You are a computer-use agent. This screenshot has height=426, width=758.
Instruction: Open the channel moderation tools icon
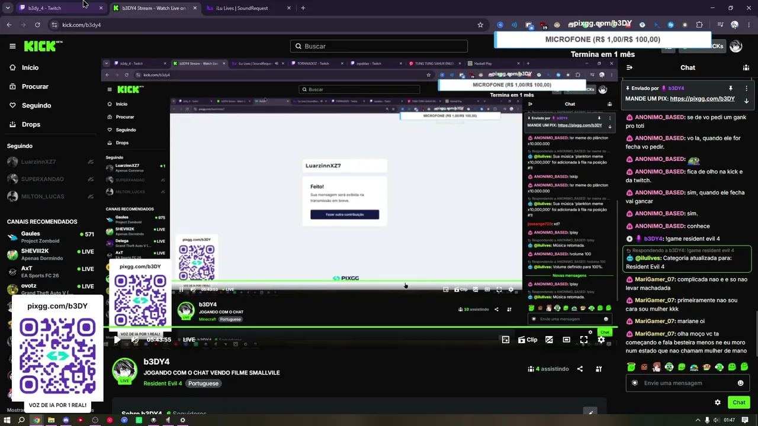599,369
